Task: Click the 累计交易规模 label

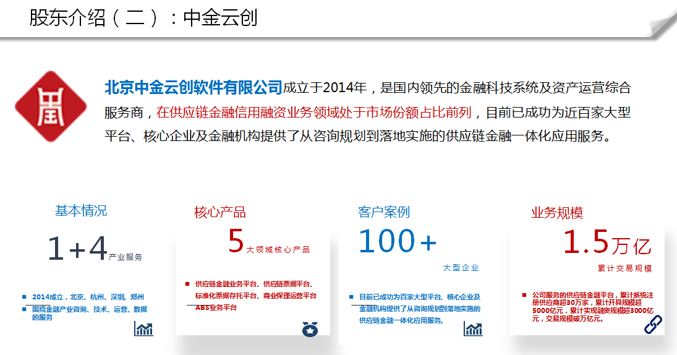Action: [x=624, y=269]
